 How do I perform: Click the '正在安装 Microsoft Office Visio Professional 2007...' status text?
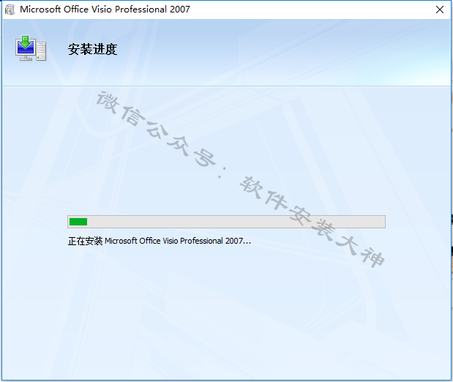point(160,241)
